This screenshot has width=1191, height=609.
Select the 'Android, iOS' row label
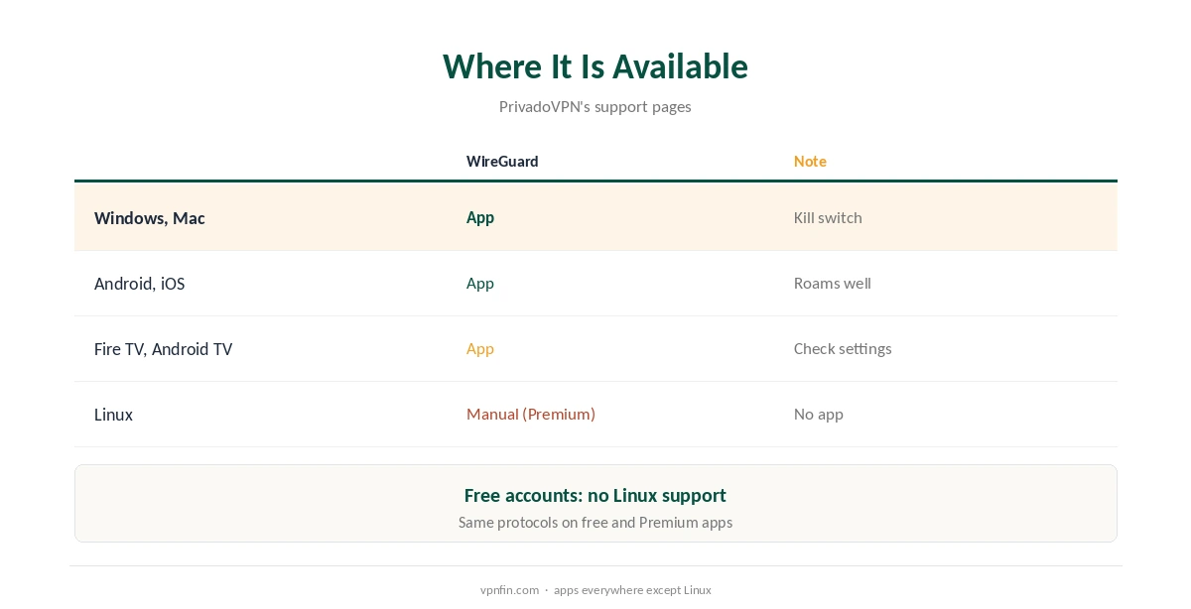(140, 284)
